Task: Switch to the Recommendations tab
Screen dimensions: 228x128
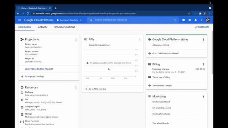Action: pos(65,27)
